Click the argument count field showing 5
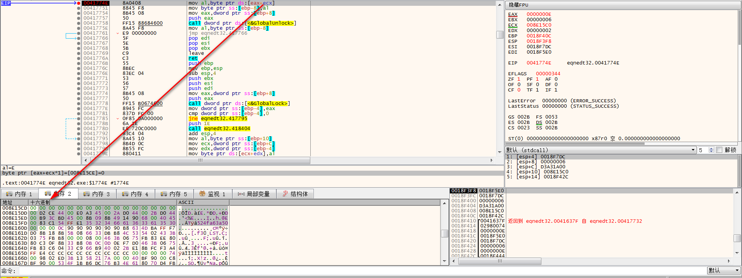 [703, 150]
